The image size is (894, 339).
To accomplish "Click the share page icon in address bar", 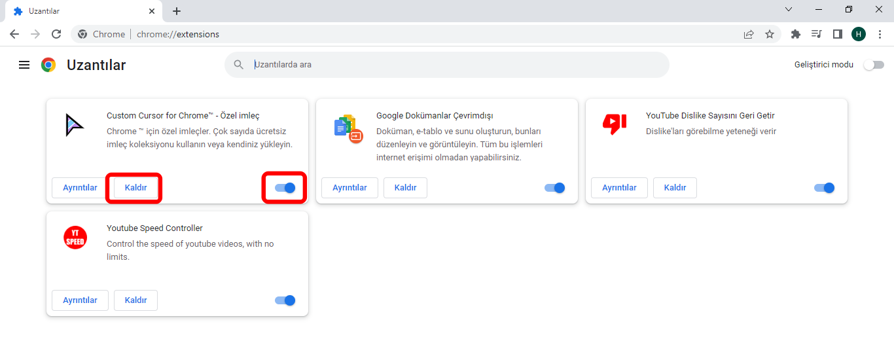I will coord(749,34).
